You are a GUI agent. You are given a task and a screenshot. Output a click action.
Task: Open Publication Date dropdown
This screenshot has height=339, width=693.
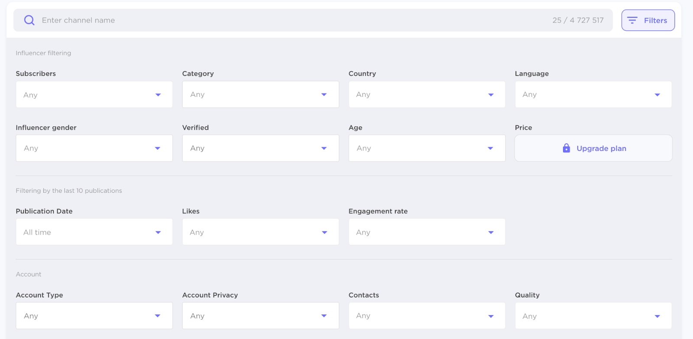point(94,232)
